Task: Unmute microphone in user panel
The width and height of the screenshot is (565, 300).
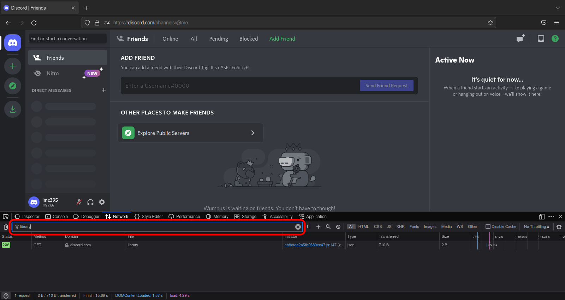Action: tap(79, 202)
